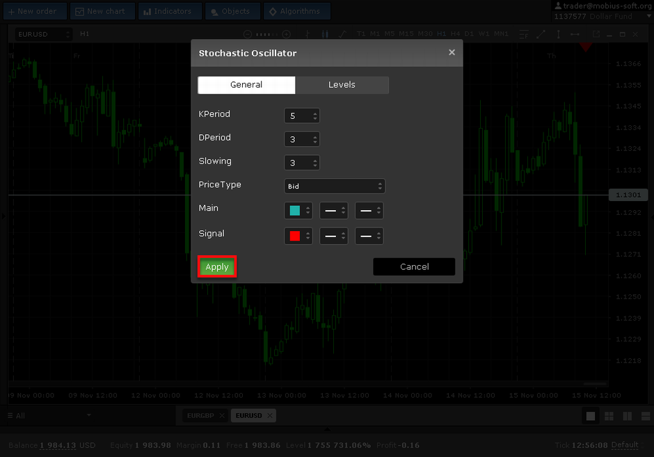Close the EURUSD chart tab

pyautogui.click(x=270, y=415)
